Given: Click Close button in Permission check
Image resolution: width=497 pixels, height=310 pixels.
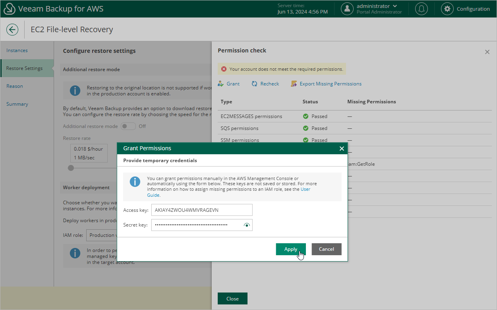Looking at the screenshot, I should [x=232, y=298].
